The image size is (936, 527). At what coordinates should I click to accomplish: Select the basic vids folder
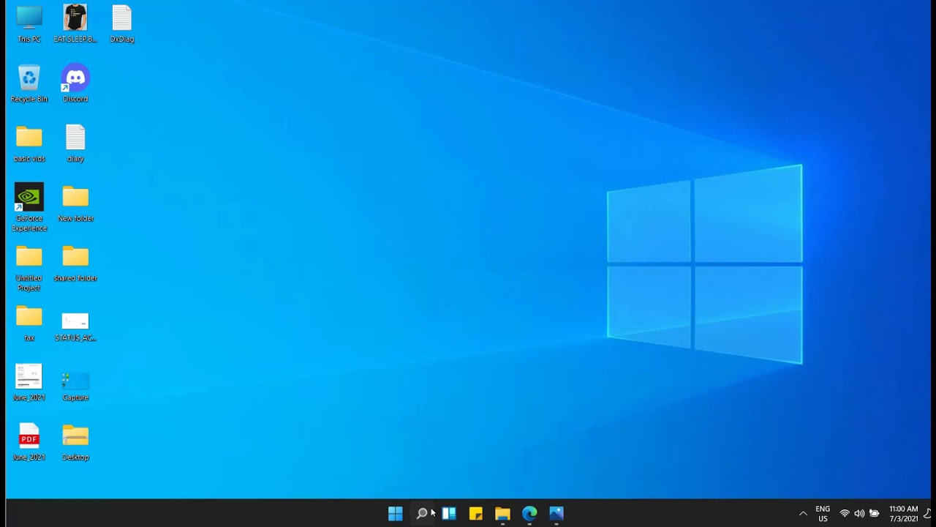click(x=29, y=143)
